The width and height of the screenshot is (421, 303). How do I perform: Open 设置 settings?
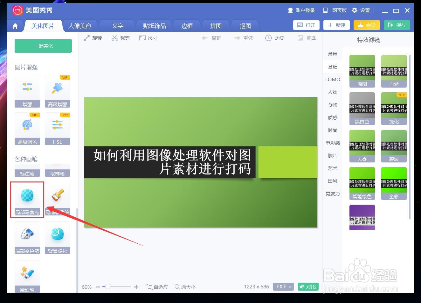[361, 10]
